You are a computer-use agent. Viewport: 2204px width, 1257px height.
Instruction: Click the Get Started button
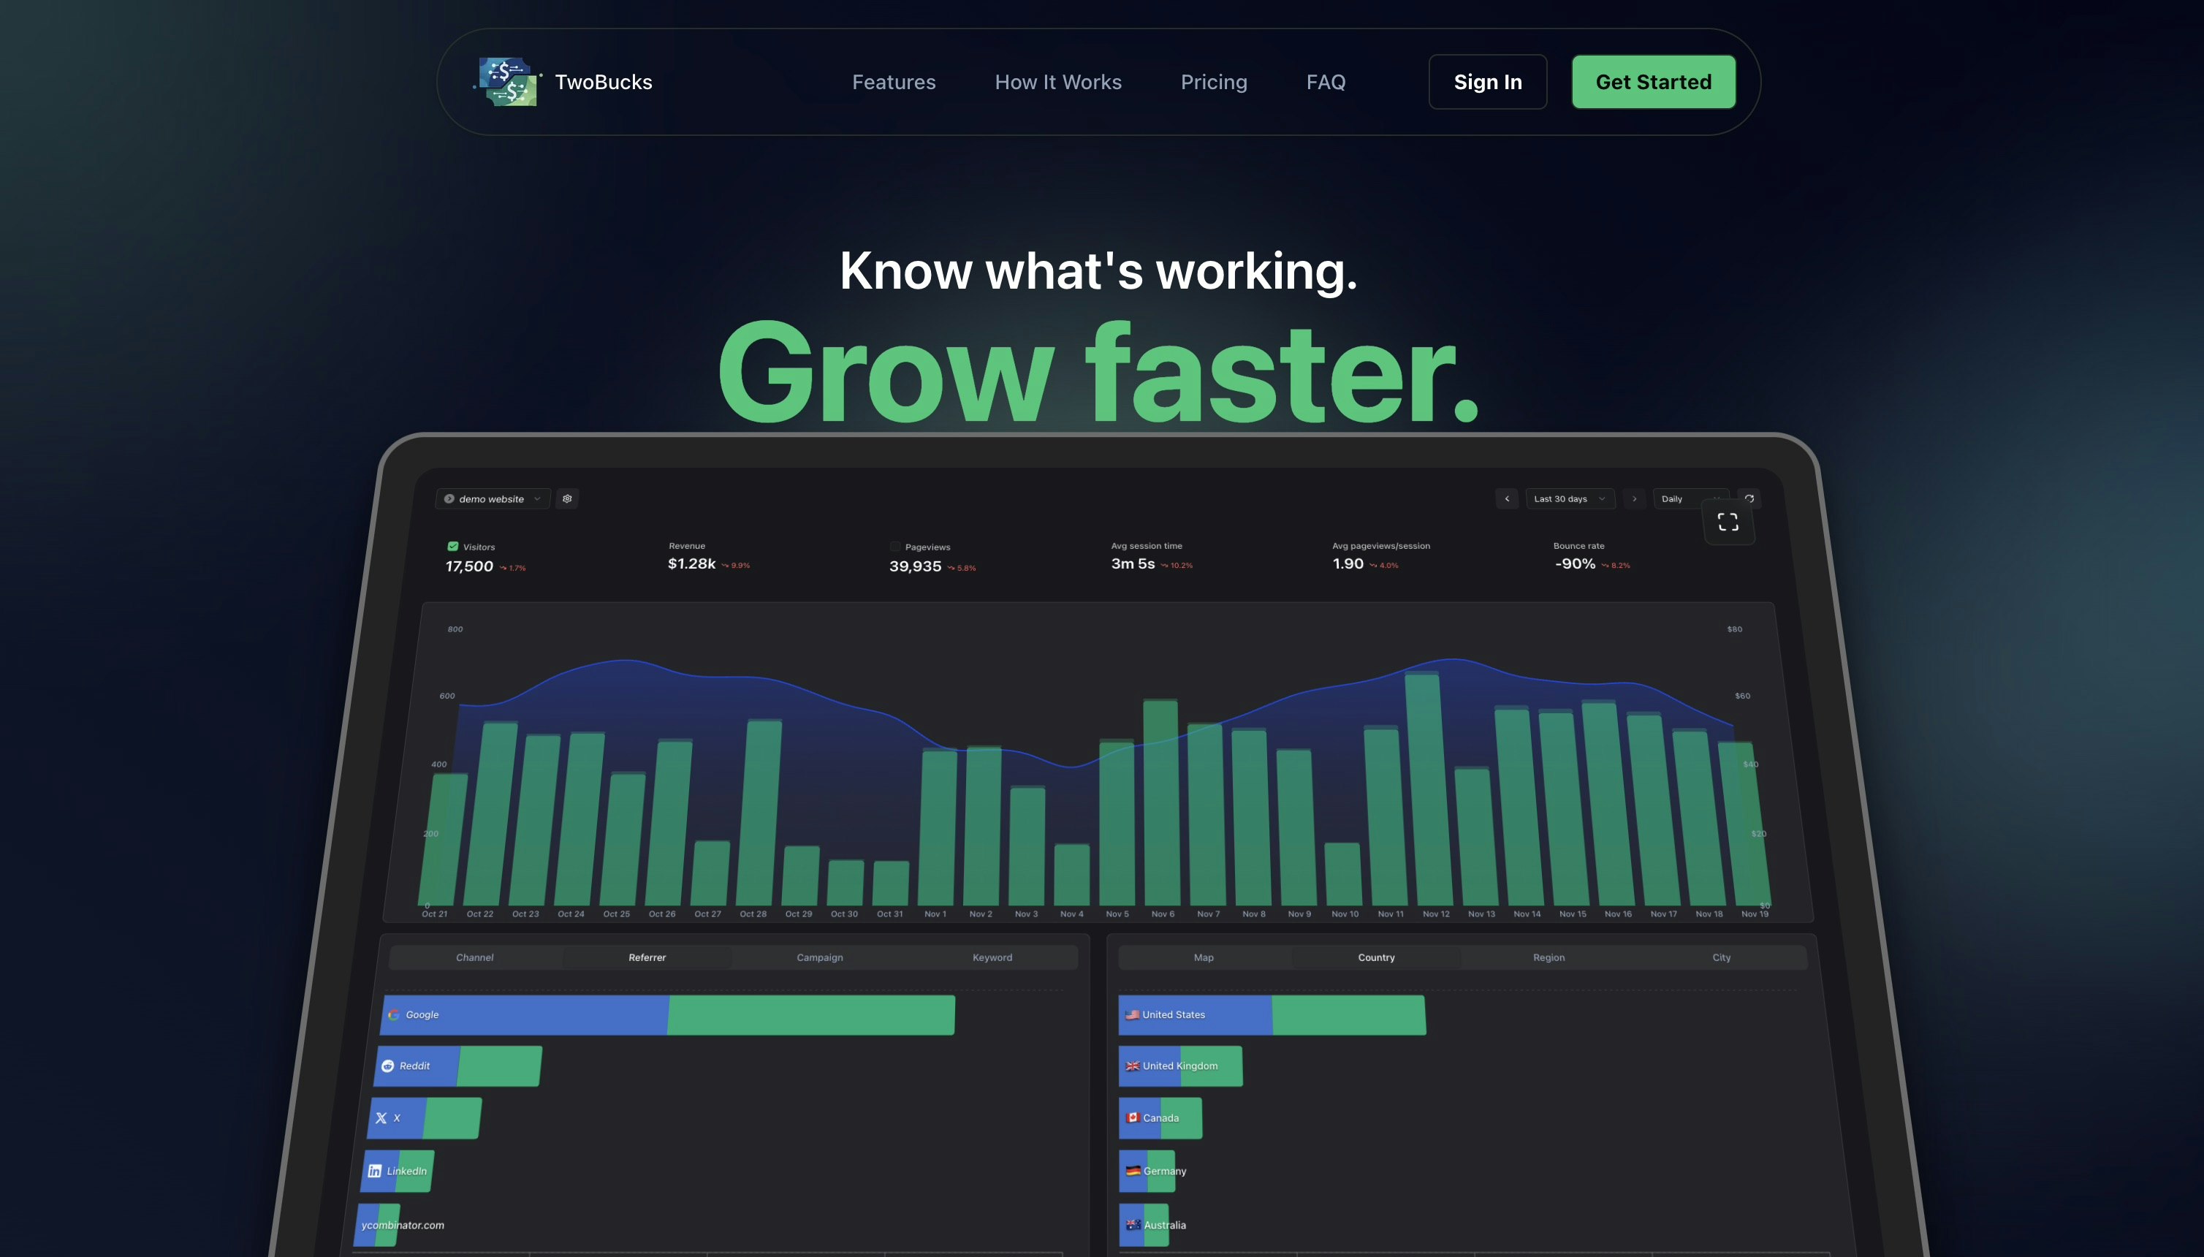(x=1652, y=81)
